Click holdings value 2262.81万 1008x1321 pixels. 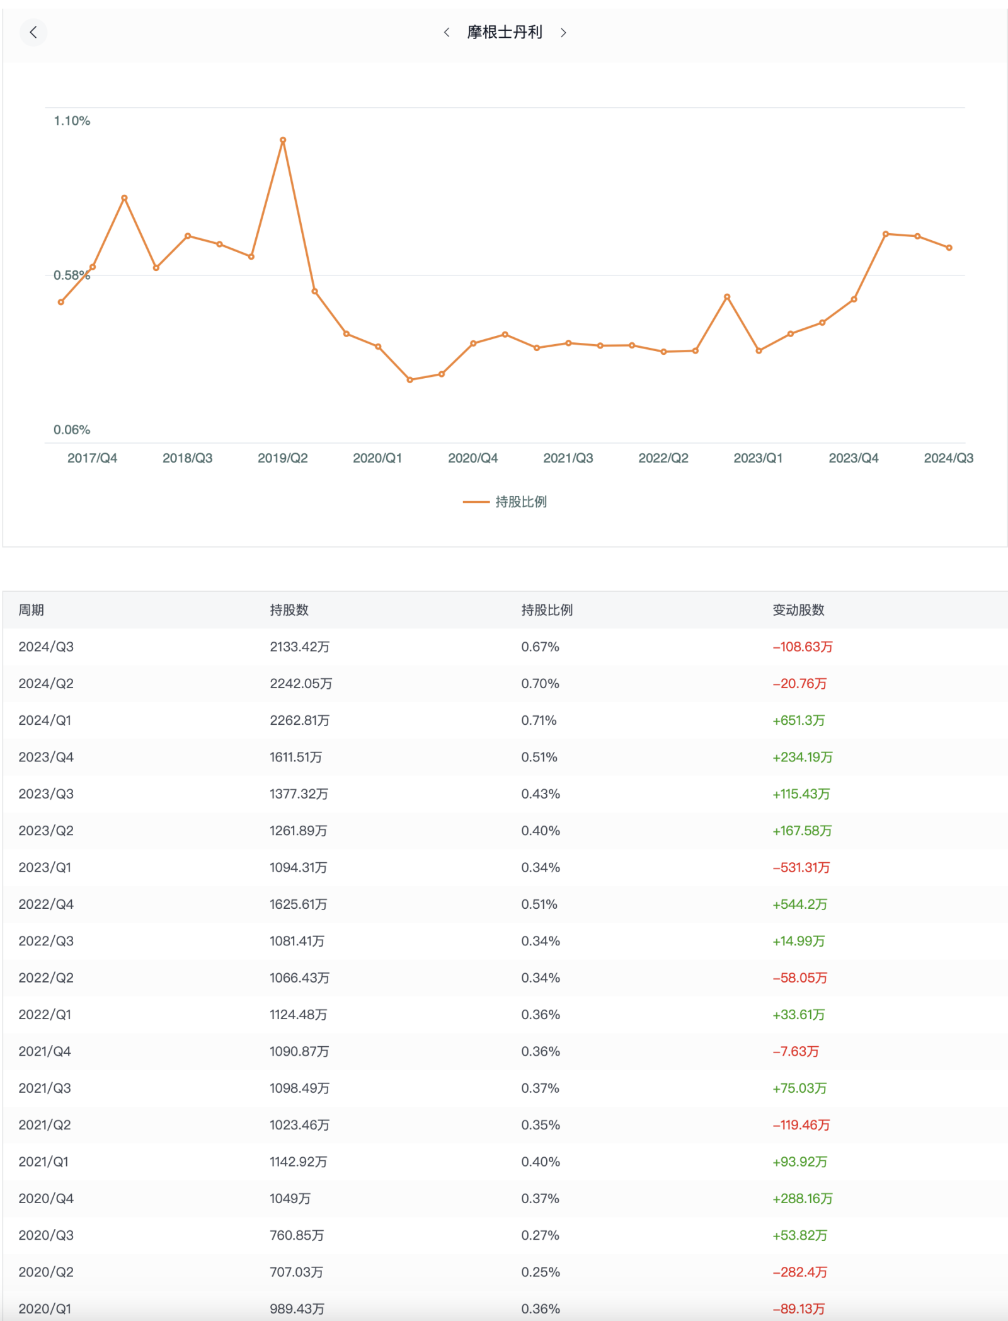coord(300,720)
